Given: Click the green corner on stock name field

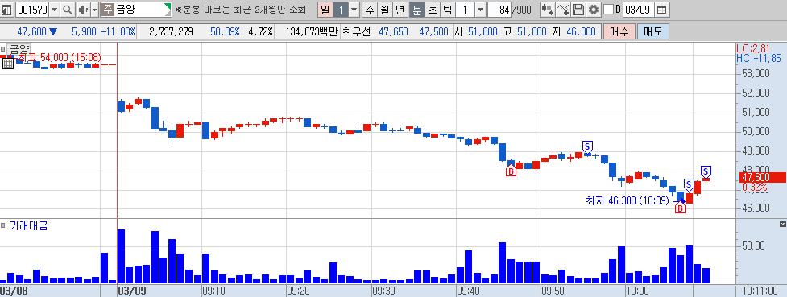Looking at the screenshot, I should pyautogui.click(x=168, y=6).
